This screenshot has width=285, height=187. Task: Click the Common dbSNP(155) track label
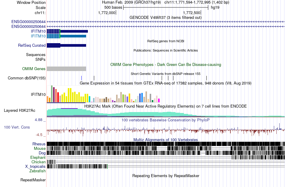pyautogui.click(x=27, y=78)
